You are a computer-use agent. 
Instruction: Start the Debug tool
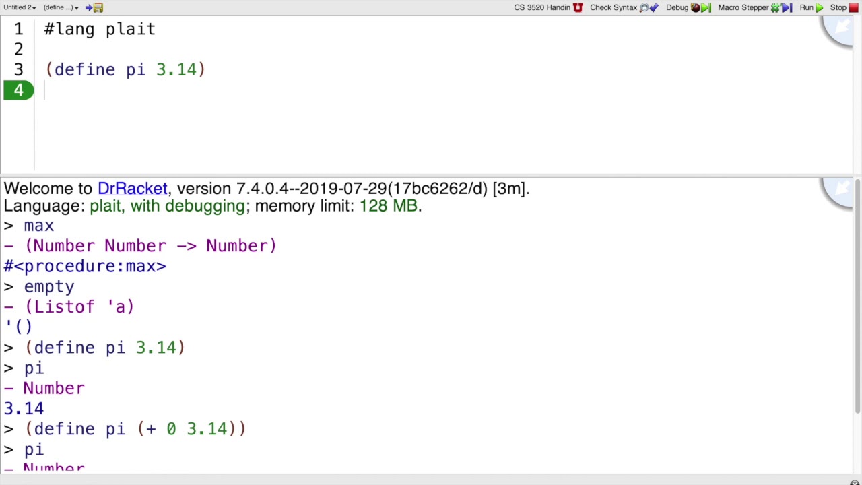click(x=688, y=7)
